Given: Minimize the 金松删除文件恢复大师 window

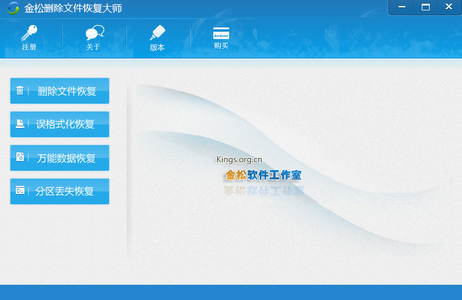Looking at the screenshot, I should point(402,7).
